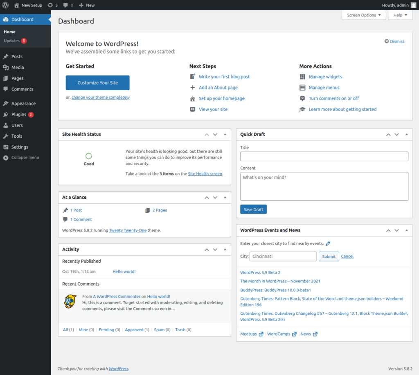Open the Twenty Twenty-One theme link
This screenshot has height=375, width=419.
coord(128,230)
